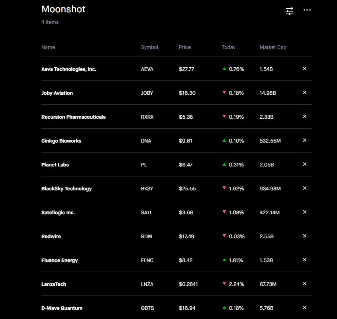
Task: Click the $16.30 price value
Action: point(187,93)
